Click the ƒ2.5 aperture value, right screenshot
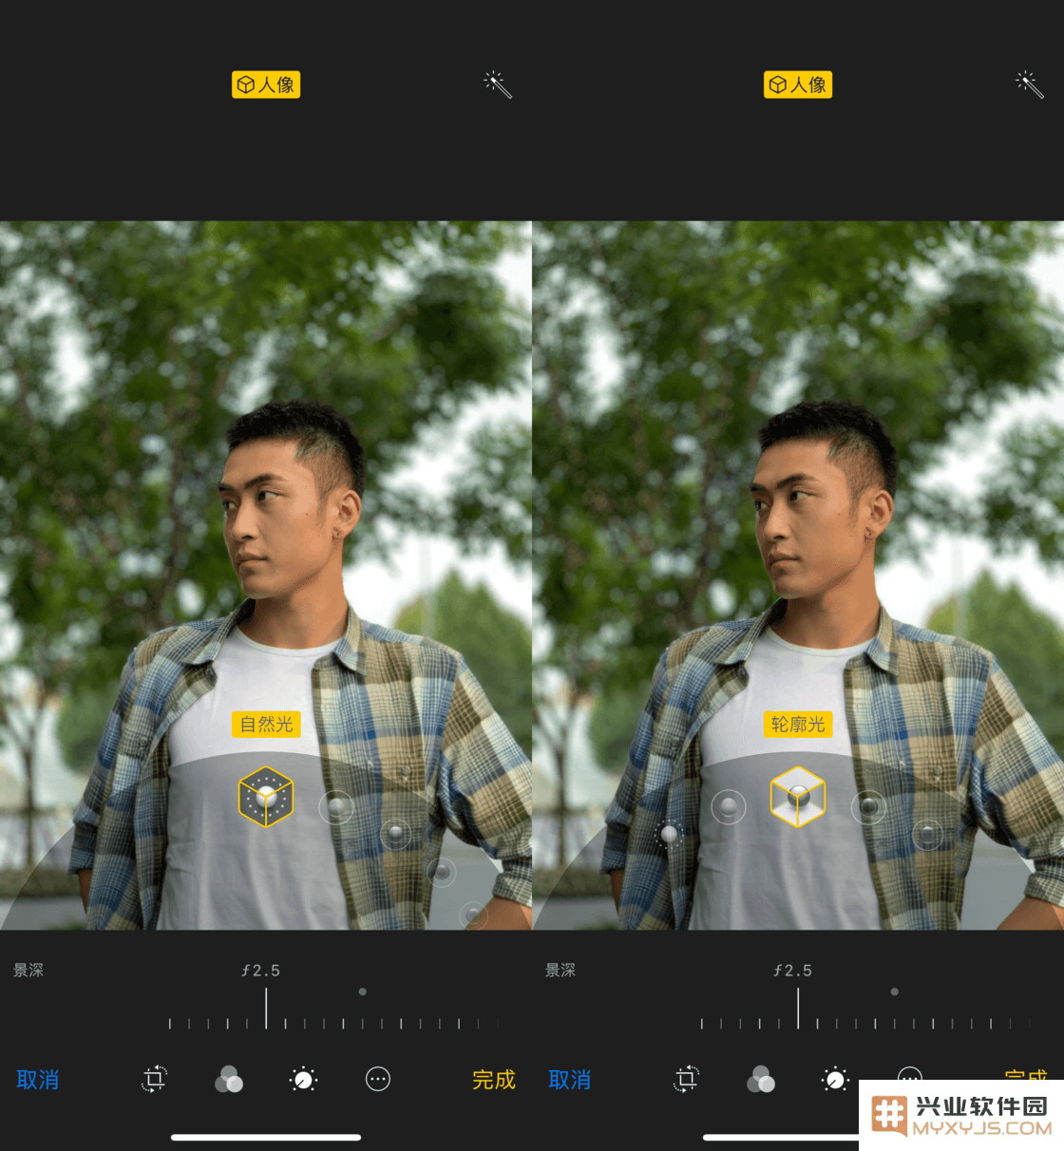The height and width of the screenshot is (1151, 1064). point(793,971)
